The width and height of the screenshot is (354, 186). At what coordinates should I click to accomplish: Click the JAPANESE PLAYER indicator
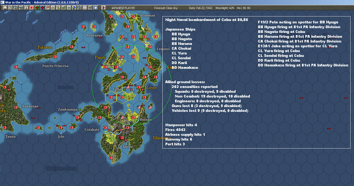tap(123, 8)
